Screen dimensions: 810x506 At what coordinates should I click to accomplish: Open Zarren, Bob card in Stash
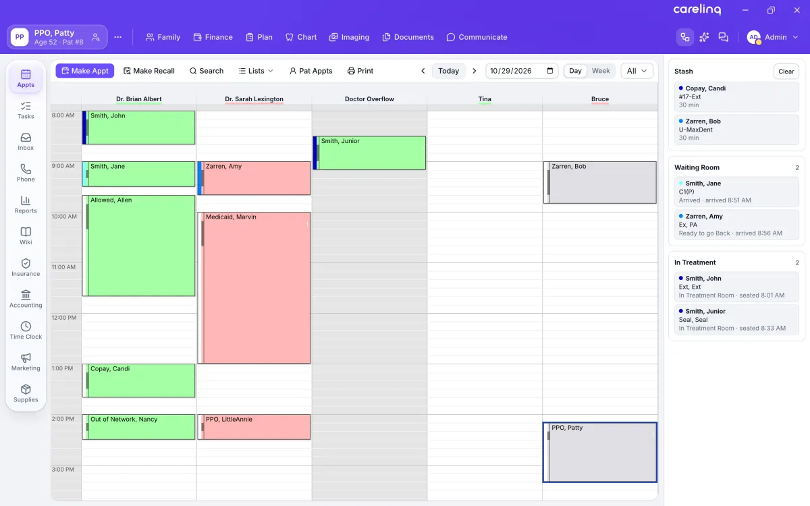click(x=736, y=130)
